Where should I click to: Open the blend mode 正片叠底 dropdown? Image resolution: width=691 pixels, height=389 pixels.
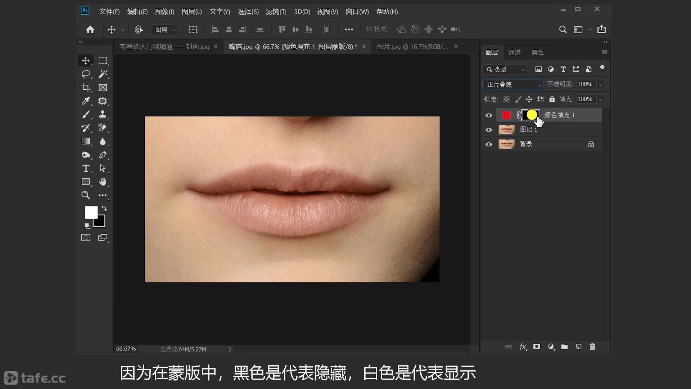(512, 85)
